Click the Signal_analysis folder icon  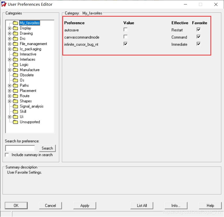[15, 106]
